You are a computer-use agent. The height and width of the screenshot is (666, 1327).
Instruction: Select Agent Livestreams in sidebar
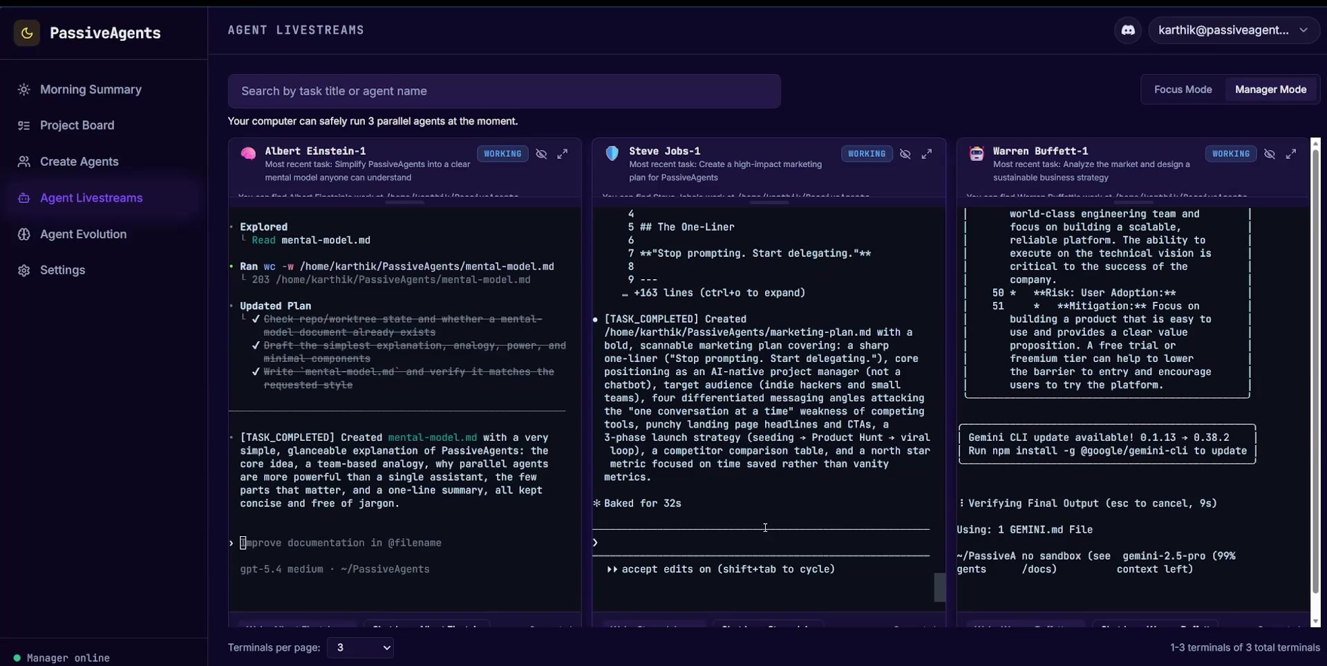pyautogui.click(x=91, y=198)
